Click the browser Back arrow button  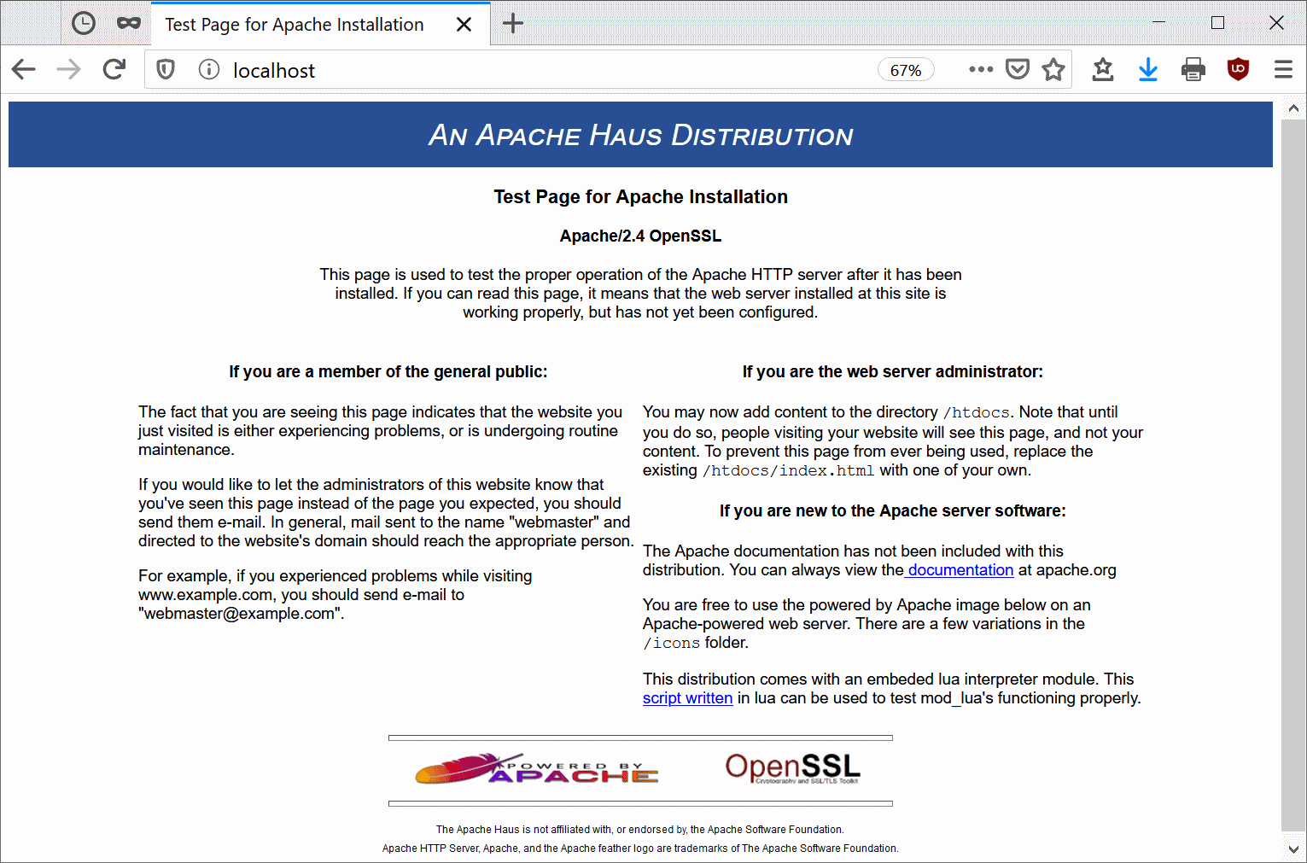[x=24, y=69]
